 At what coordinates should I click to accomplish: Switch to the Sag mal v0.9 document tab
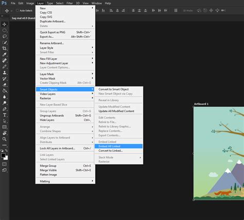tap(23, 18)
